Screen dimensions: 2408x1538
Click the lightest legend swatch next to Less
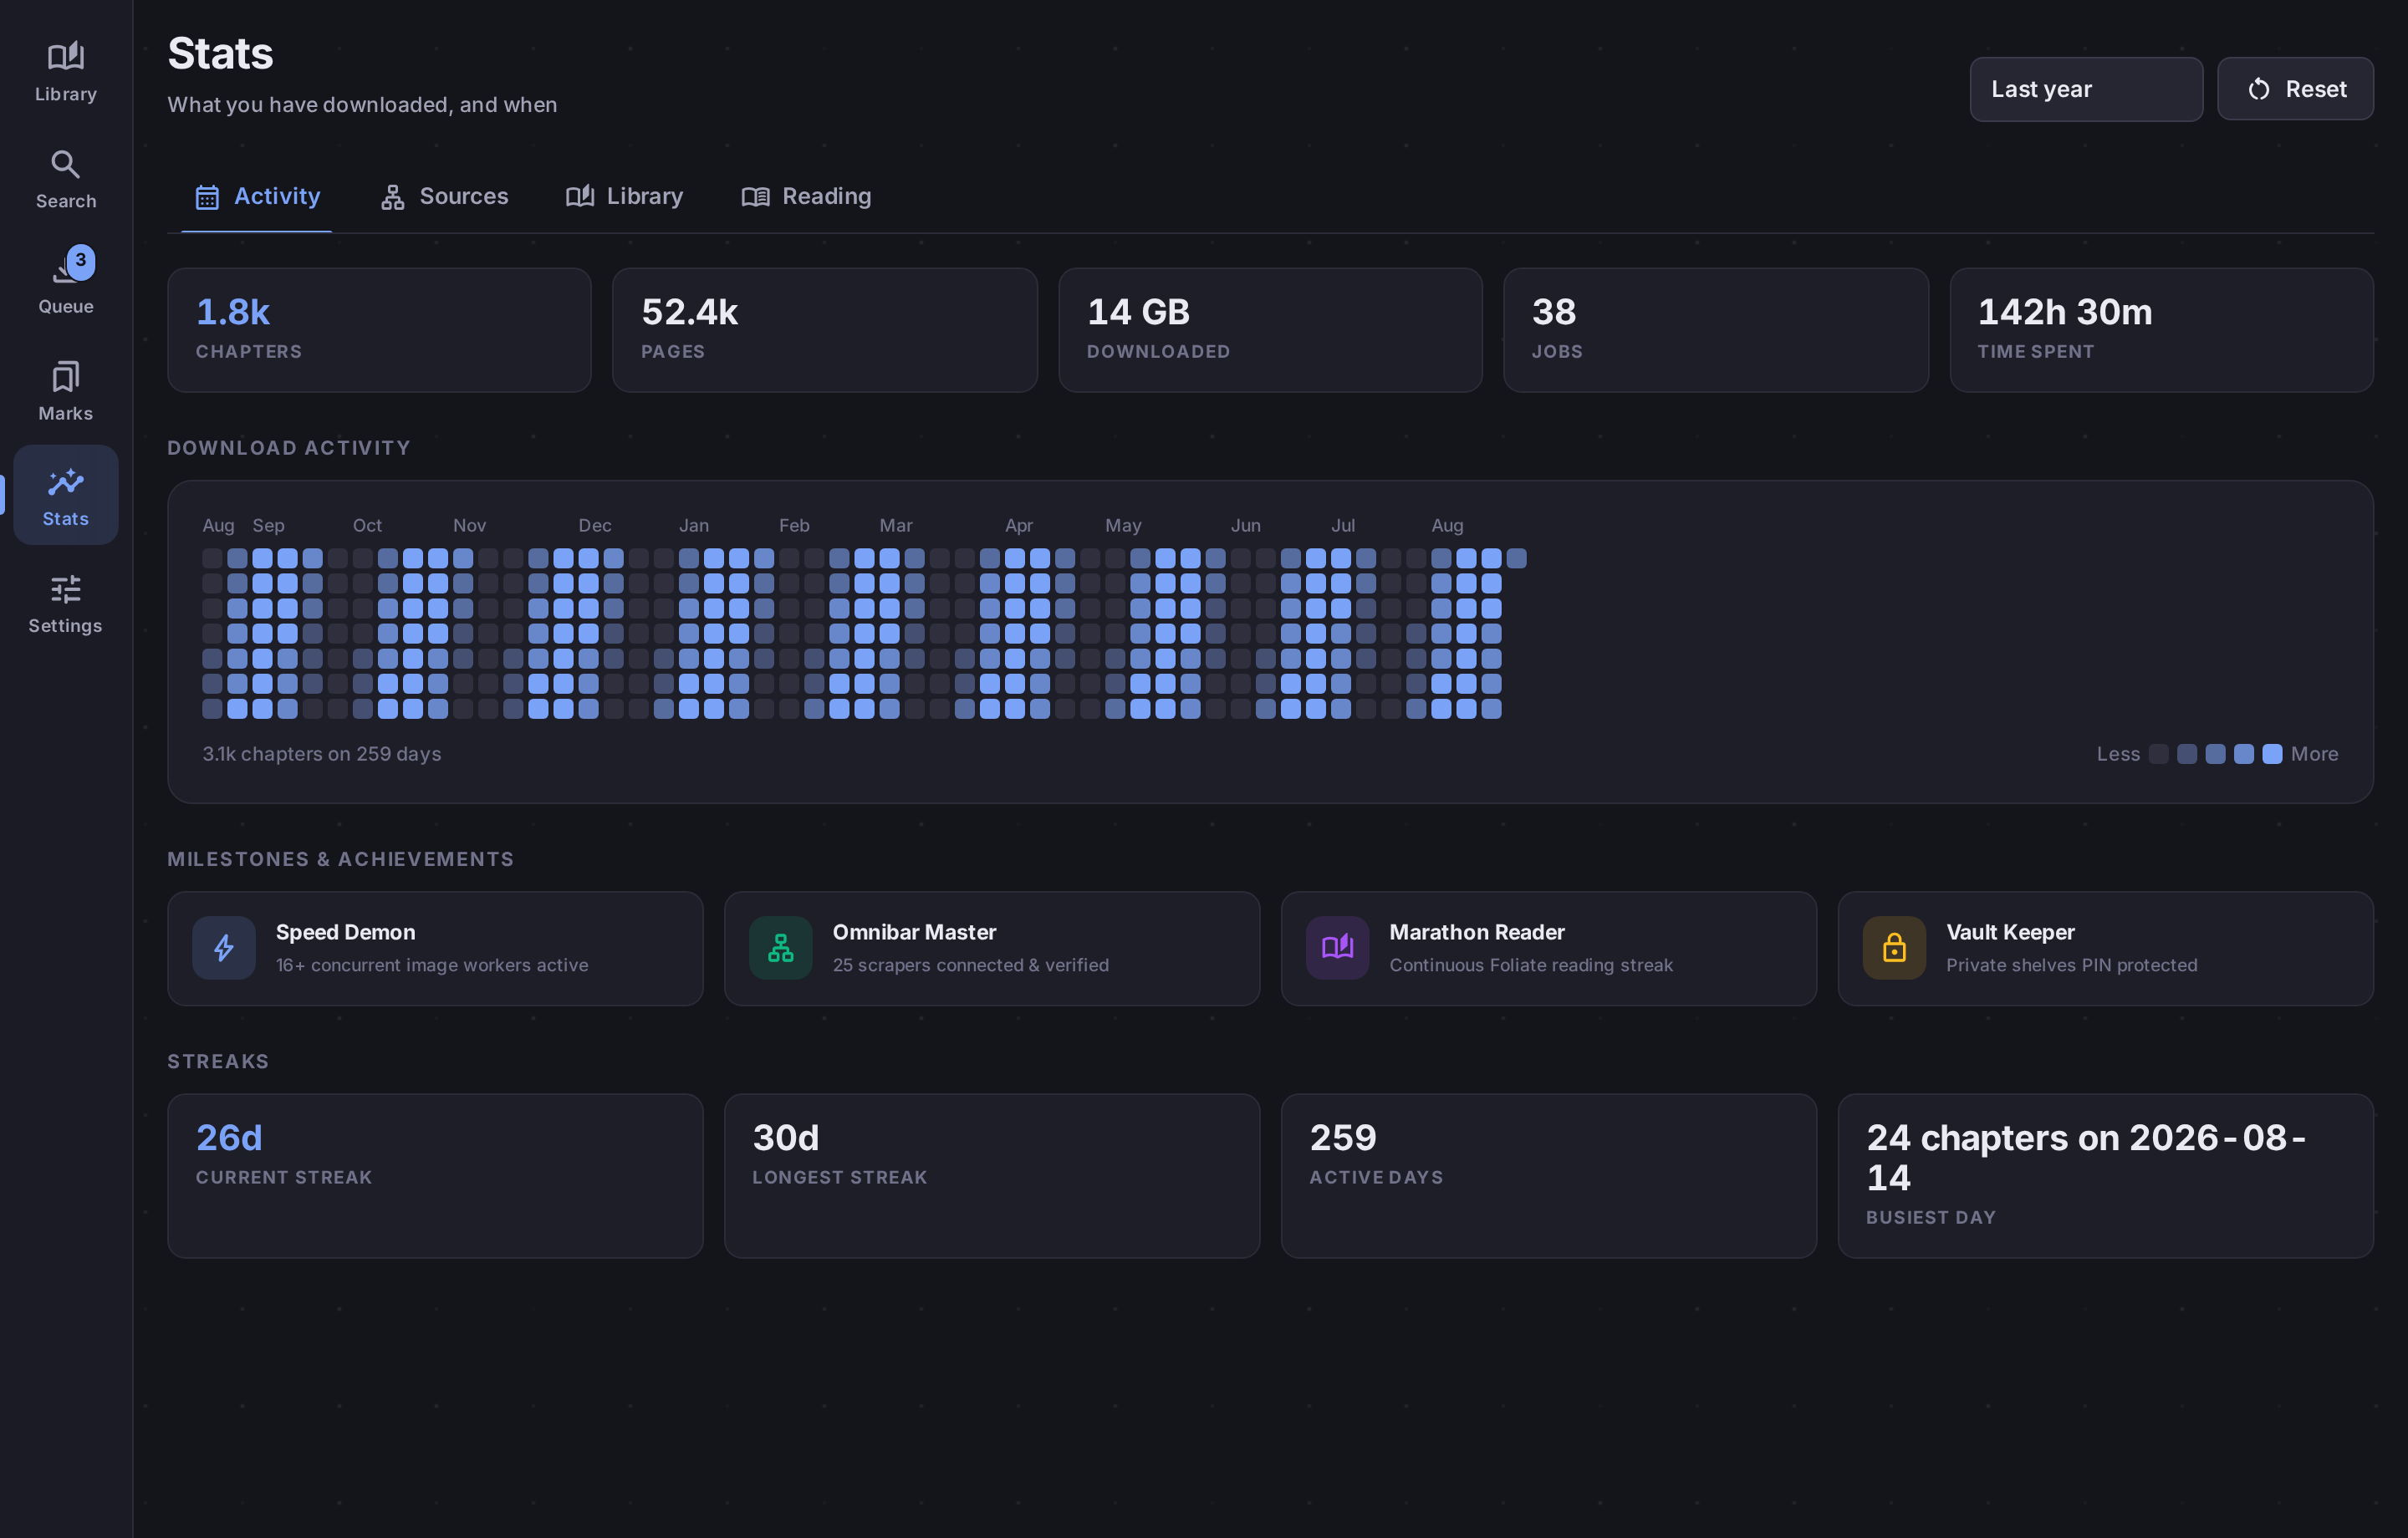pyautogui.click(x=2159, y=754)
